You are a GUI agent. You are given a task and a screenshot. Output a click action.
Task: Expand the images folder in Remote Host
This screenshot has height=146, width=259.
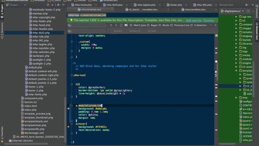click(x=236, y=28)
